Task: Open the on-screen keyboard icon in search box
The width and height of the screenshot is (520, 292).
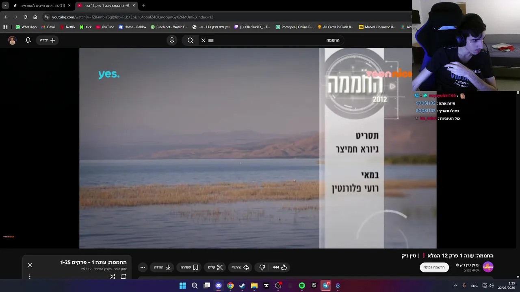Action: coord(211,40)
